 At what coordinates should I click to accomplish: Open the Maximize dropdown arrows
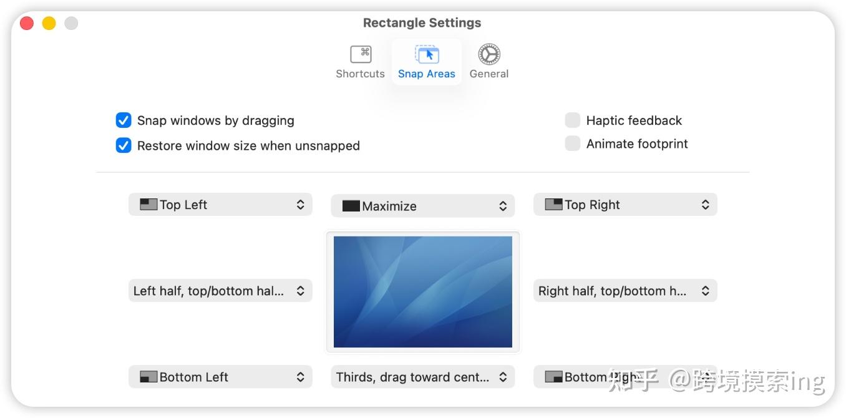tap(503, 206)
